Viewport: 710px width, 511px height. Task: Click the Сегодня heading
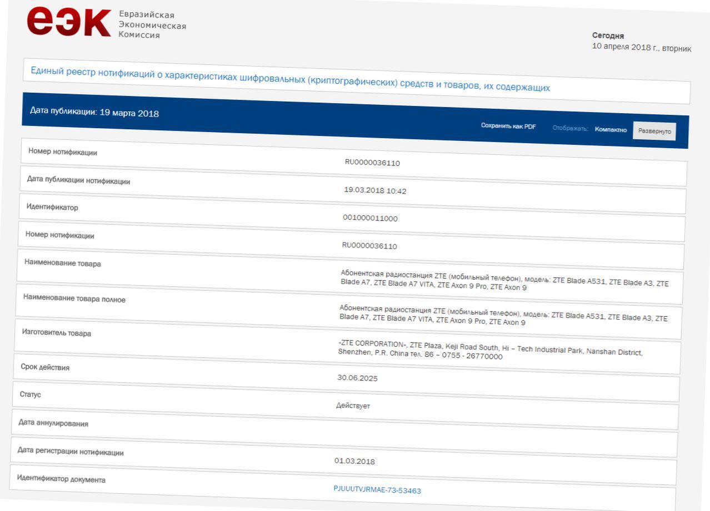(x=608, y=36)
